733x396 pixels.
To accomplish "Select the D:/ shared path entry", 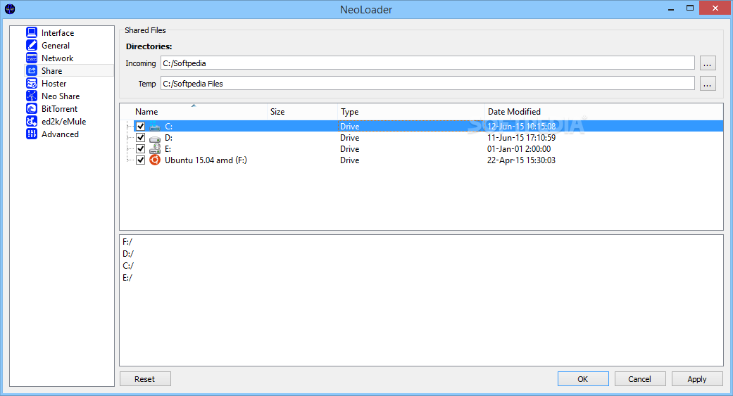I will (x=128, y=254).
